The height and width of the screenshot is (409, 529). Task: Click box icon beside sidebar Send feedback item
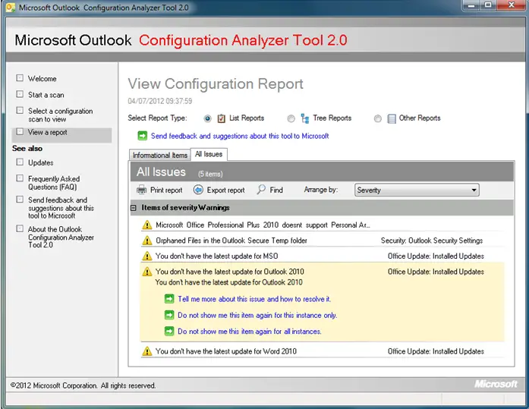(x=20, y=200)
